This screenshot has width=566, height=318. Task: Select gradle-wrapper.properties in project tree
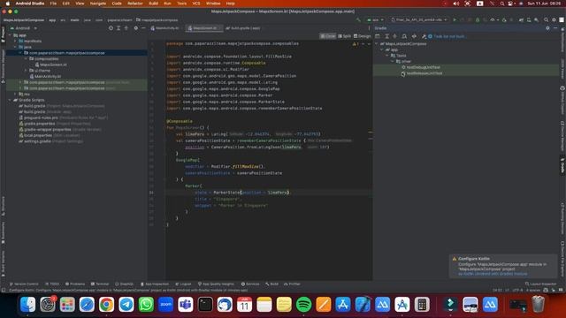click(x=47, y=130)
